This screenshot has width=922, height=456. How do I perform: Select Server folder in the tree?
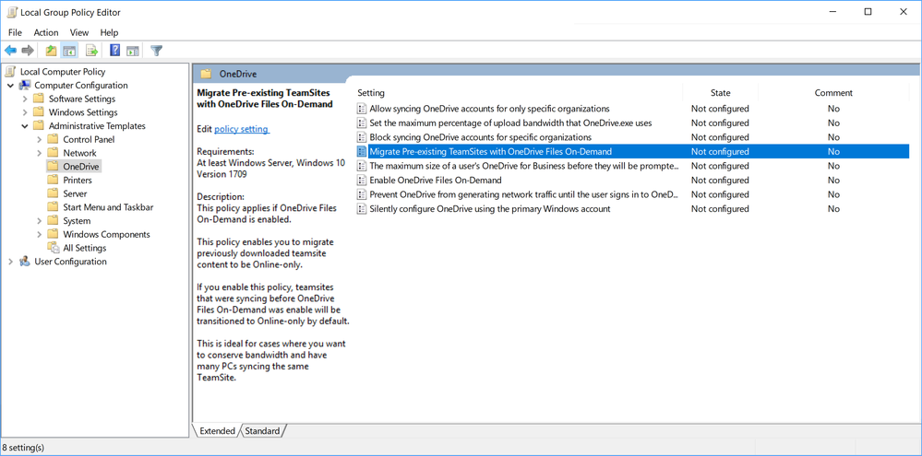(x=75, y=193)
